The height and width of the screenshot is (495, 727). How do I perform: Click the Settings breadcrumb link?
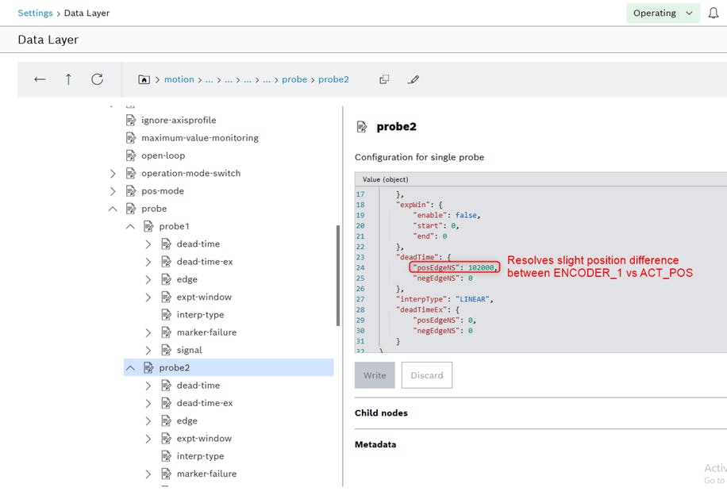(35, 13)
